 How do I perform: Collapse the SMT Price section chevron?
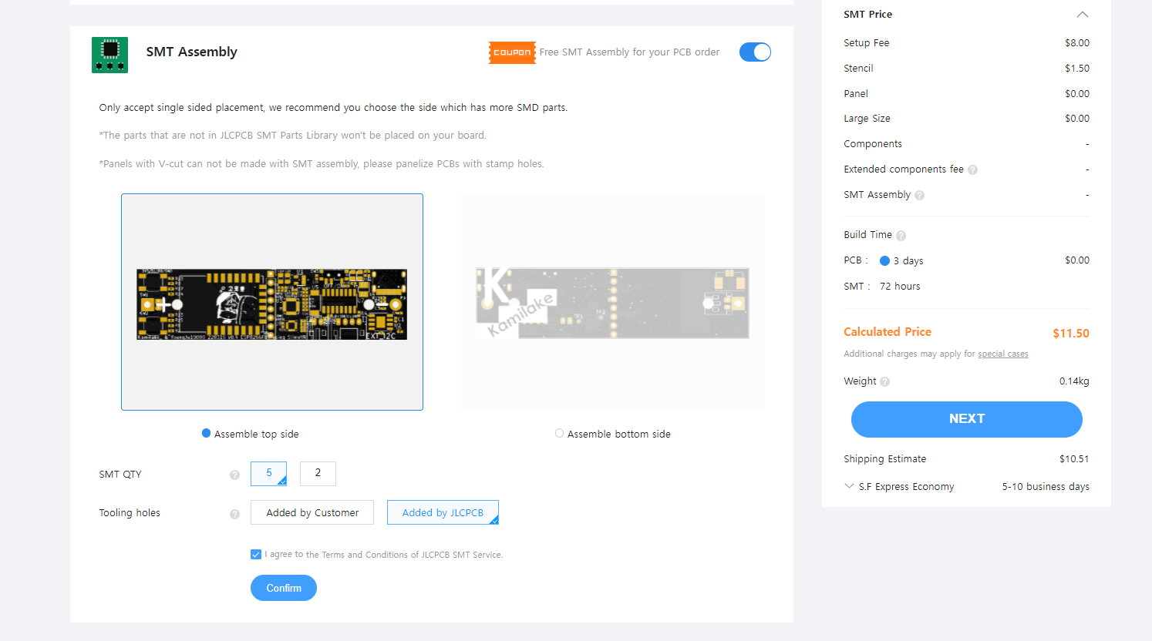1083,15
